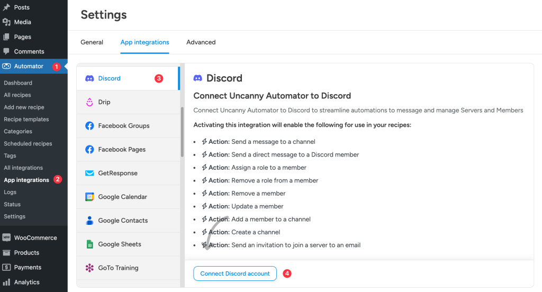This screenshot has width=542, height=292.
Task: Open Recipe templates link in sidebar
Action: (26, 119)
